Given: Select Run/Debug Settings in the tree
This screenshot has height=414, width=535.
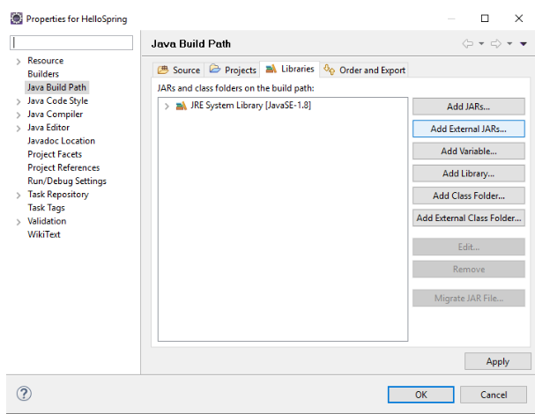Looking at the screenshot, I should coord(66,181).
